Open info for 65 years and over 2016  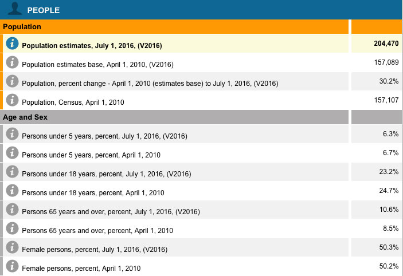click(x=12, y=210)
